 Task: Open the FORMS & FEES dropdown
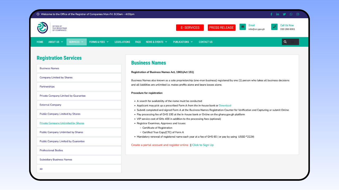(x=99, y=42)
